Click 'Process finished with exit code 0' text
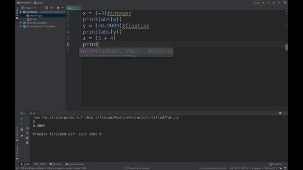Viewport: 303px width, 170px height. 67,134
